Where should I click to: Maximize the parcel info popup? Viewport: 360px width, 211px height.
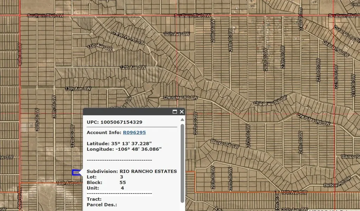click(175, 112)
